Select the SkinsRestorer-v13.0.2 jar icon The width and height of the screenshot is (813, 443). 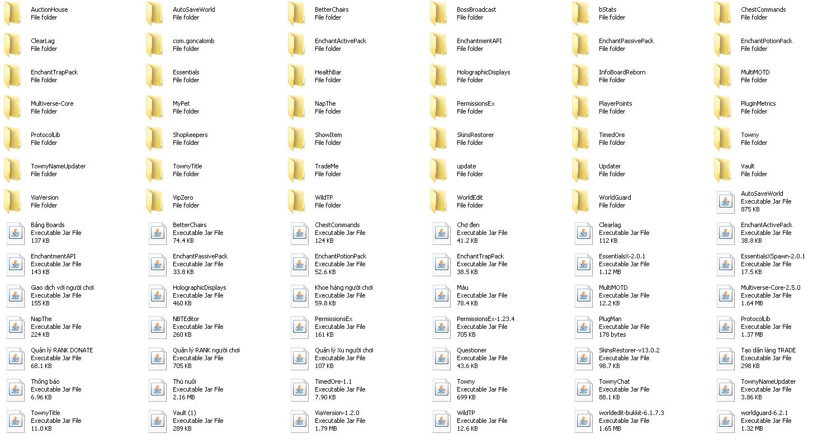coord(584,359)
